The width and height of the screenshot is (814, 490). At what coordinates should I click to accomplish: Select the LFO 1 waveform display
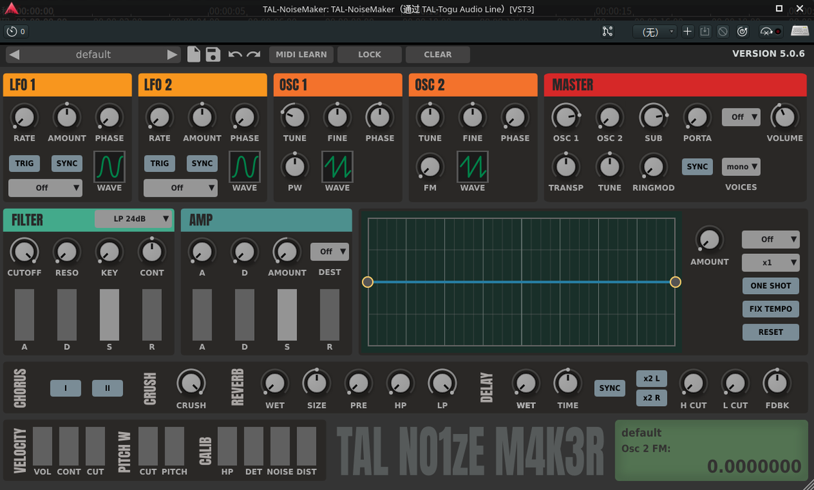109,167
